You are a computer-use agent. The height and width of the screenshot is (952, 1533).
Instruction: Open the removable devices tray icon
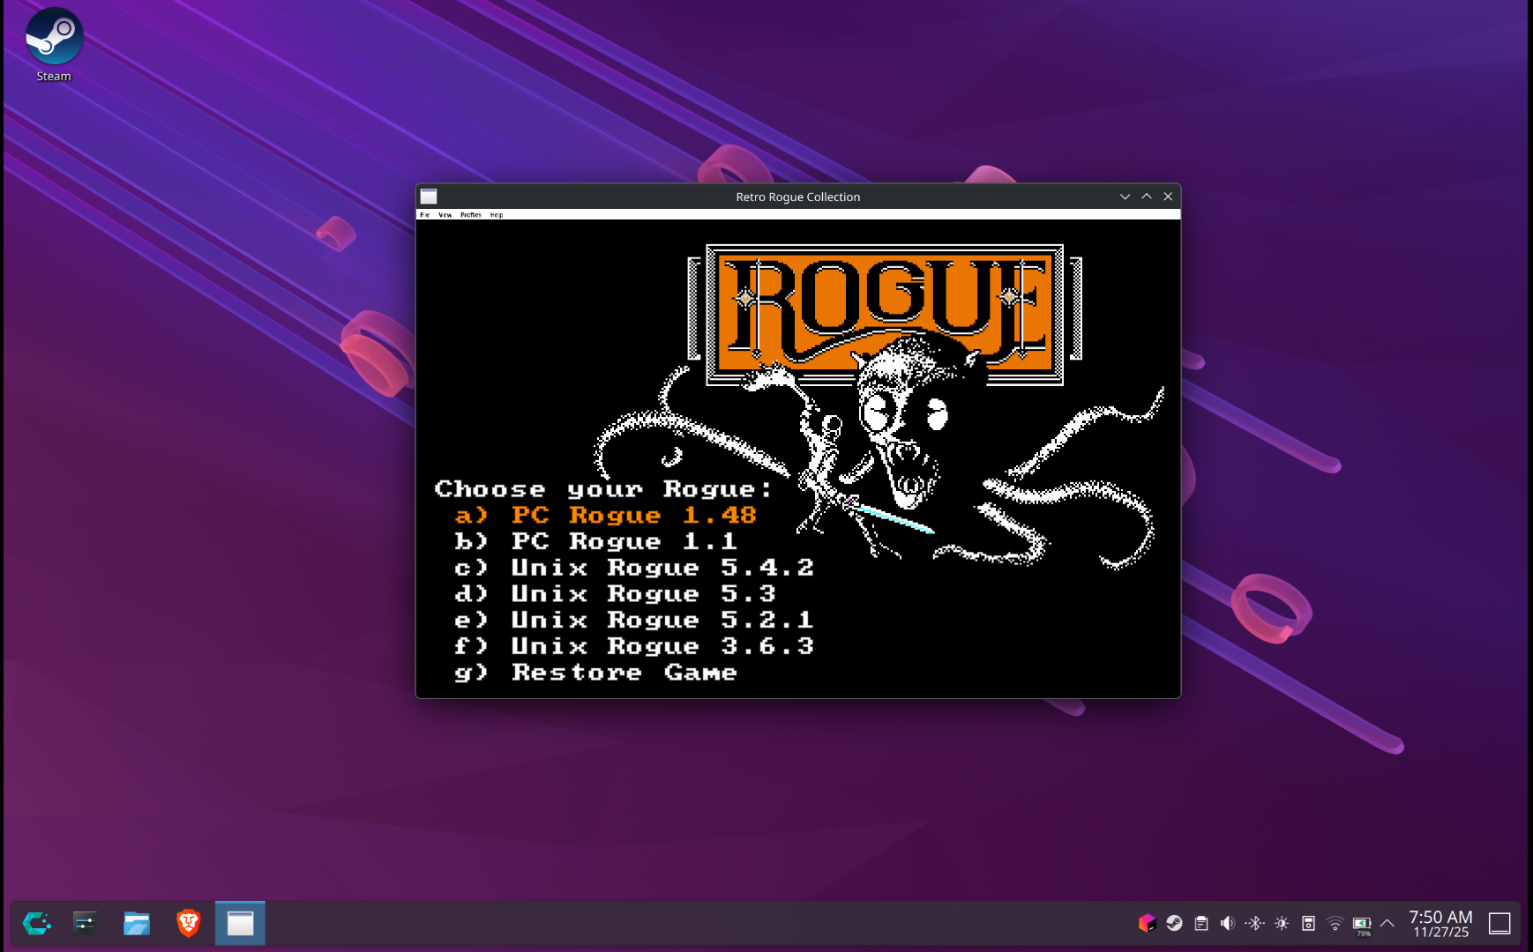(x=1309, y=923)
